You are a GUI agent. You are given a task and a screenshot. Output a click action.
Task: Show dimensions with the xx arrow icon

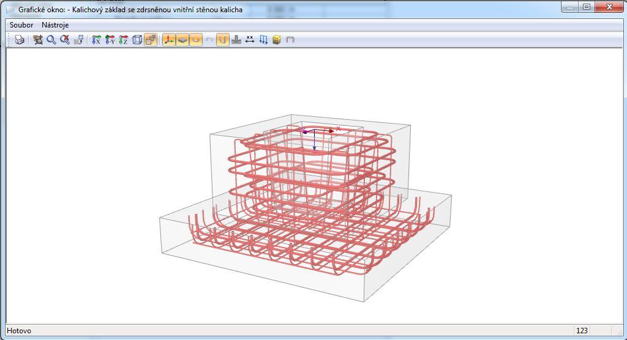(250, 40)
